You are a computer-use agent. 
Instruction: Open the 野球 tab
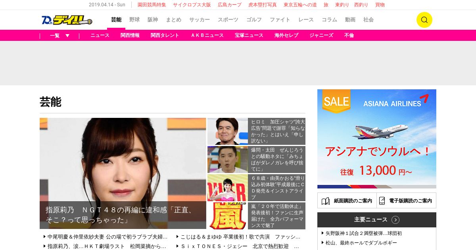point(134,20)
